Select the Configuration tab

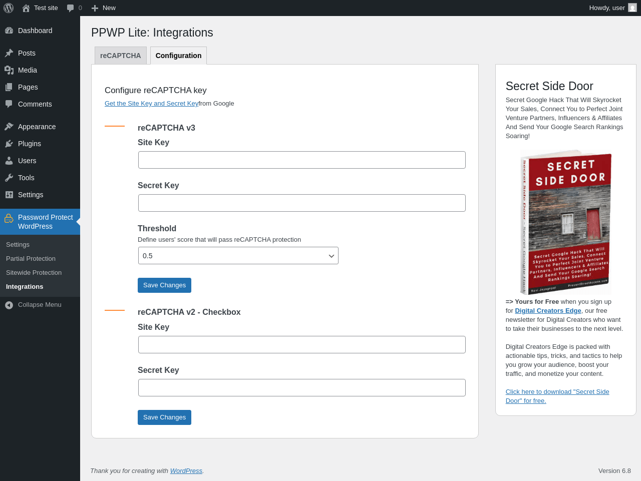click(178, 56)
